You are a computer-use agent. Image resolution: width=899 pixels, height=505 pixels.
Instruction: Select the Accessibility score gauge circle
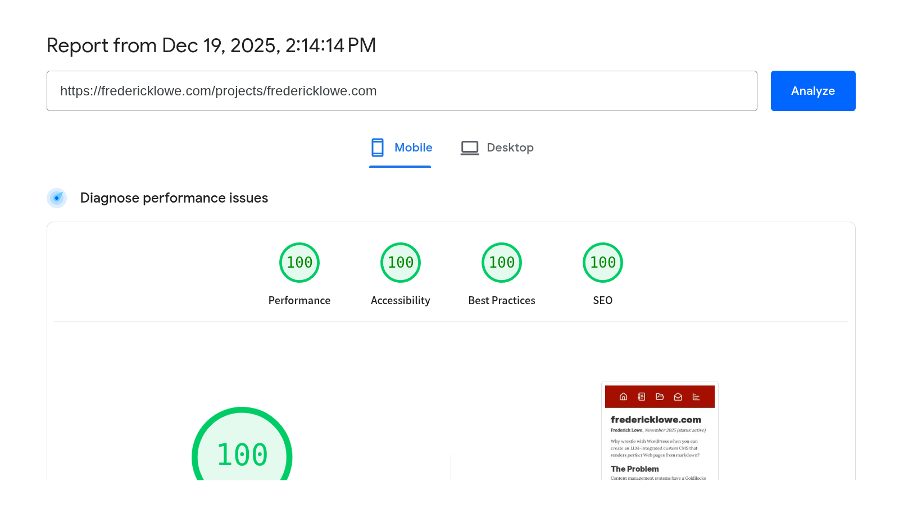[x=401, y=263]
